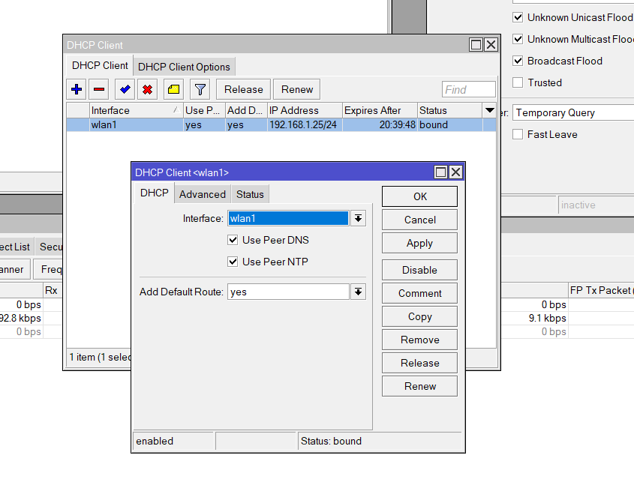This screenshot has height=488, width=634.
Task: Click the Copy button
Action: (x=419, y=316)
